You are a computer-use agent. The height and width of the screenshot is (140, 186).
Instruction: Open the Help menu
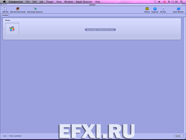click(98, 2)
